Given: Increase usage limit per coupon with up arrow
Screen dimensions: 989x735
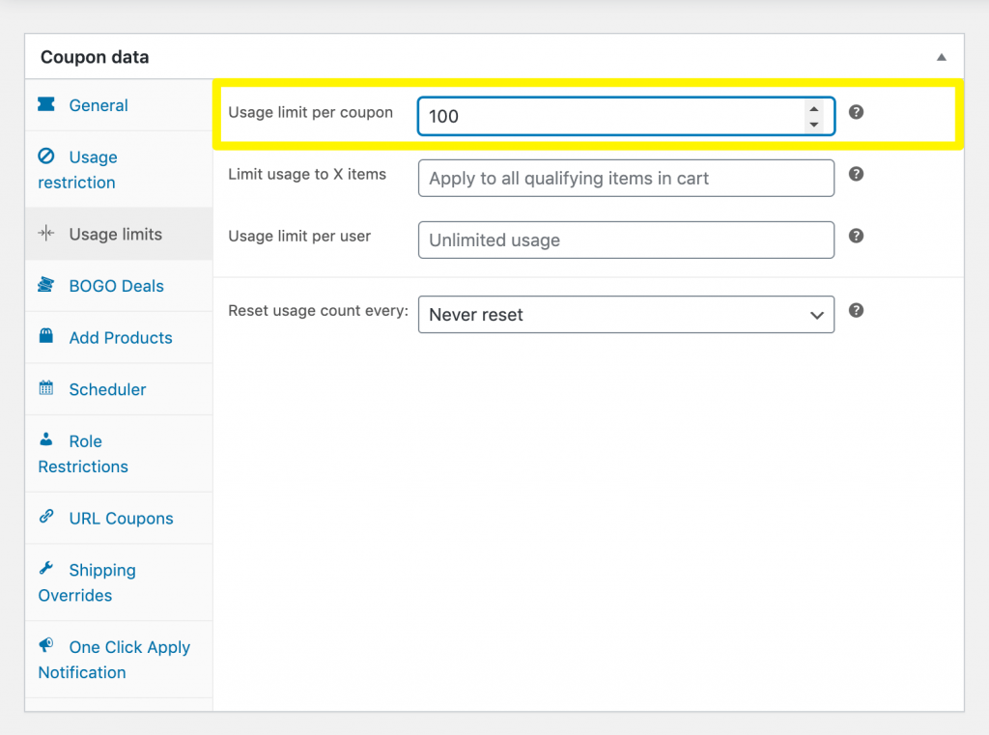Looking at the screenshot, I should [x=814, y=108].
